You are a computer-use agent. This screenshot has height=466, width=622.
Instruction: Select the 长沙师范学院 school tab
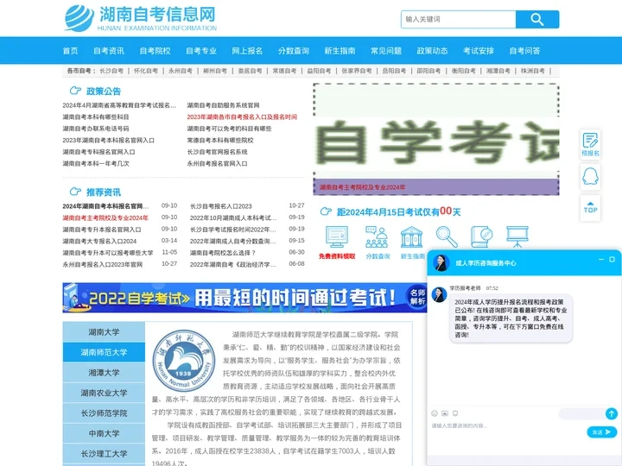click(104, 412)
